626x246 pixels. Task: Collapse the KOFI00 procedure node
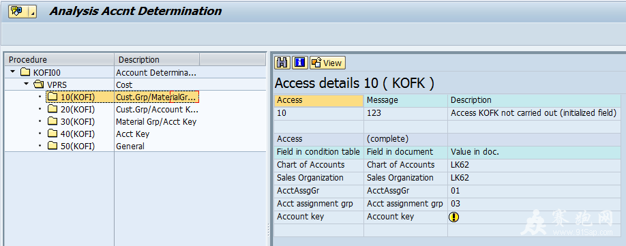tap(13, 72)
